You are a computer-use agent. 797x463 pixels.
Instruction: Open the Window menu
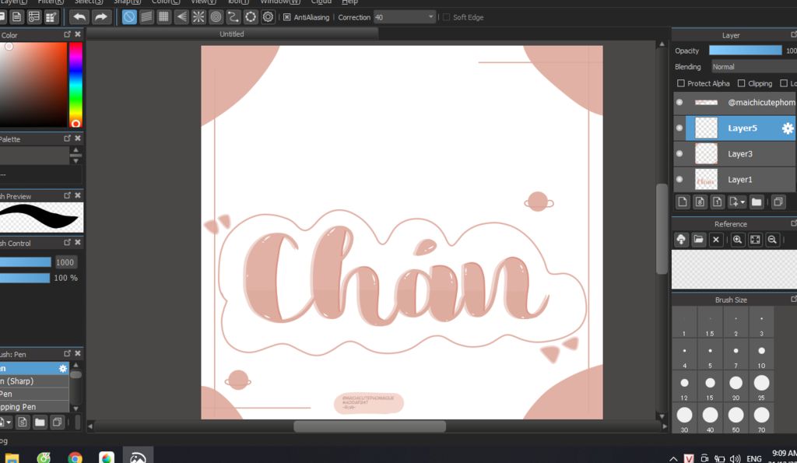tap(280, 2)
